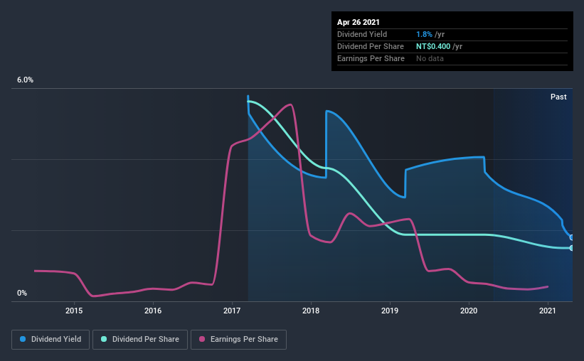Click the 0% y-axis label

(22, 293)
